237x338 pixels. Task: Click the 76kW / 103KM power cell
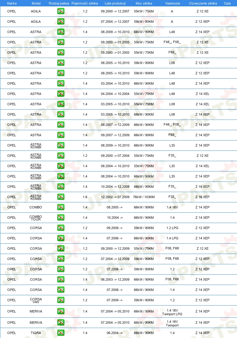coord(144,197)
